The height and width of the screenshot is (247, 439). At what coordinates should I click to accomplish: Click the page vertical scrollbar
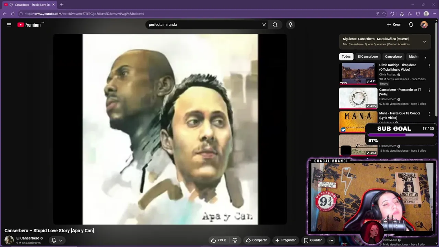click(x=437, y=69)
